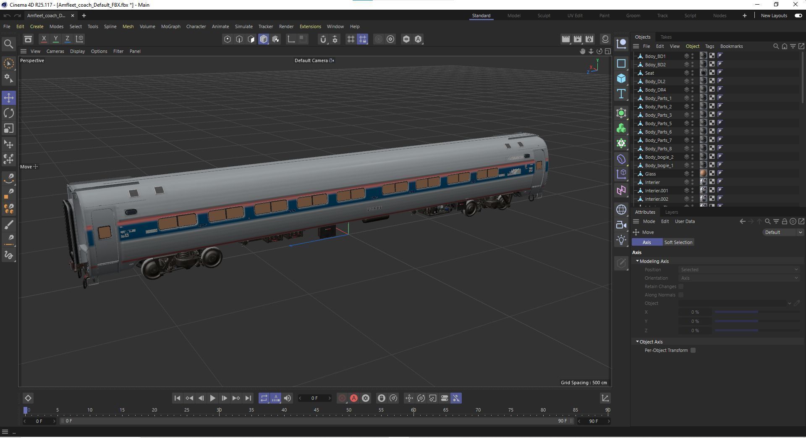The width and height of the screenshot is (806, 438).
Task: Toggle Y axis lock
Action: click(x=55, y=39)
